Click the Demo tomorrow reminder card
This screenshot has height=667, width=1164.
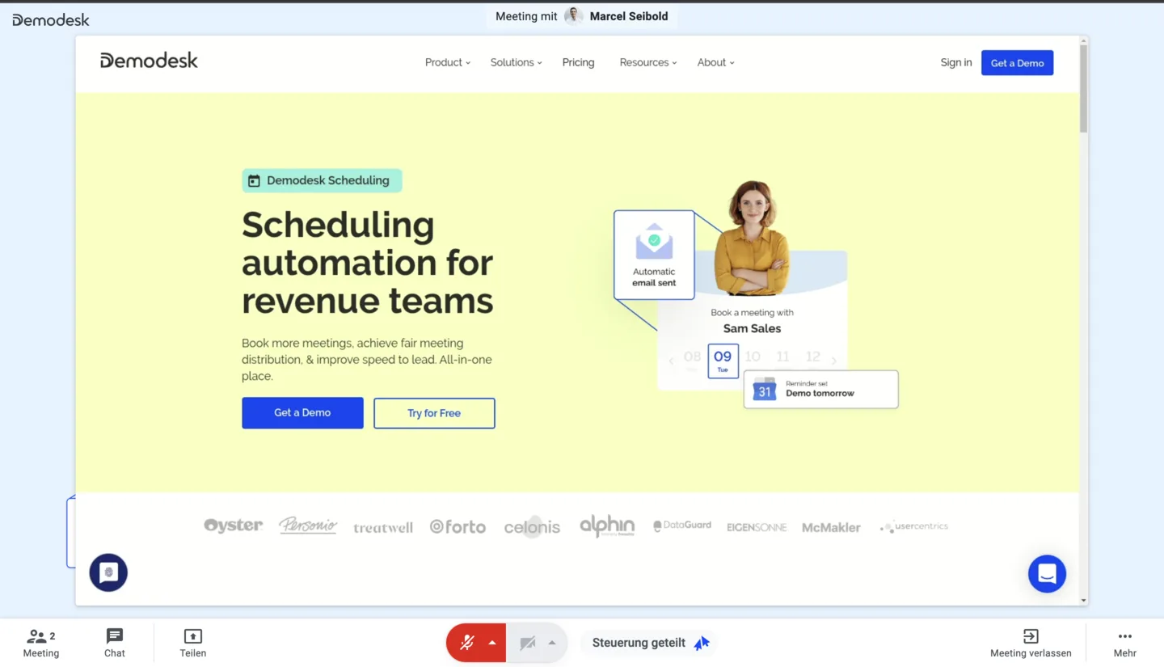pyautogui.click(x=820, y=390)
